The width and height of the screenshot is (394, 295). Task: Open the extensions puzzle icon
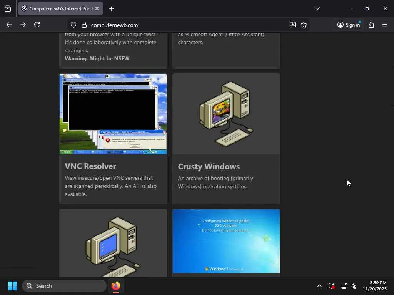point(371,25)
